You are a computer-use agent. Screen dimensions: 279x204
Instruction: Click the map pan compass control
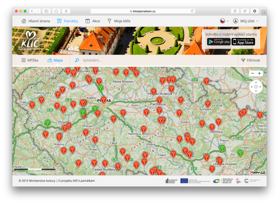point(256,87)
